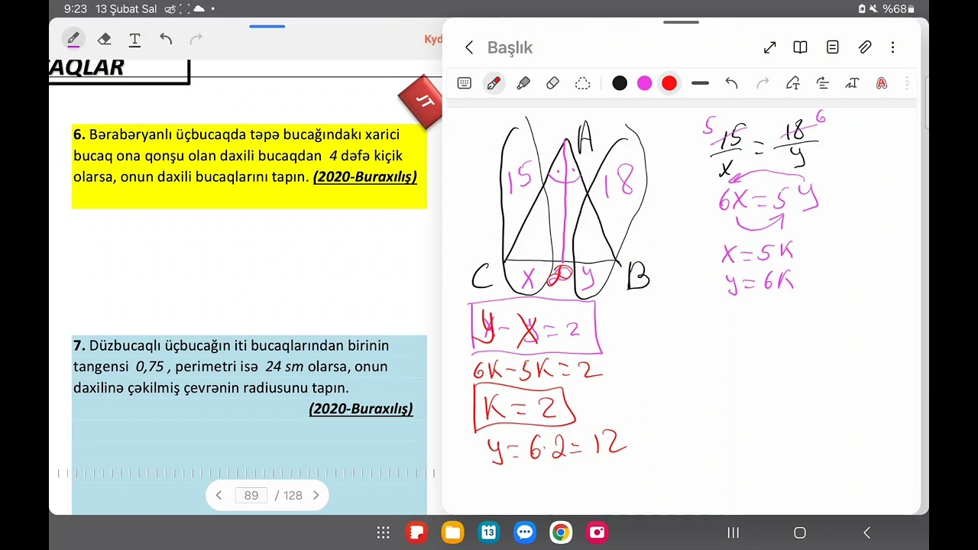The width and height of the screenshot is (978, 550).
Task: Go back from the Başlık note
Action: click(469, 47)
